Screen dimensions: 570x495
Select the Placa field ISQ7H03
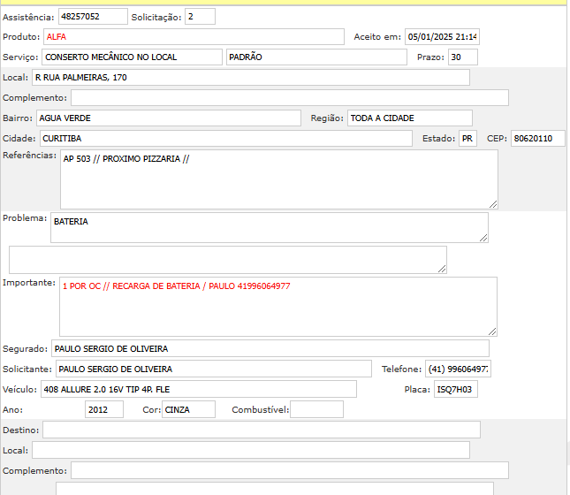click(456, 390)
